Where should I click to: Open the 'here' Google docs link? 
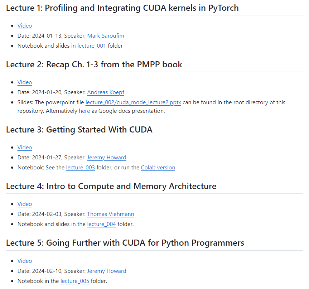[x=85, y=111]
